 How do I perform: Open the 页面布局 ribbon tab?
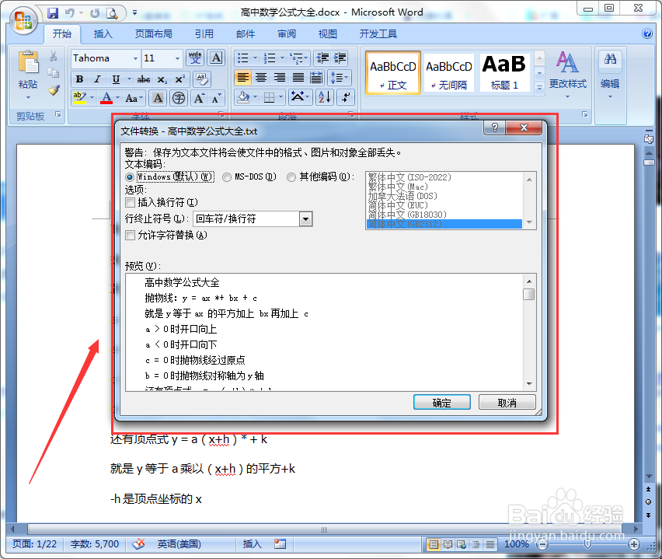pyautogui.click(x=154, y=33)
